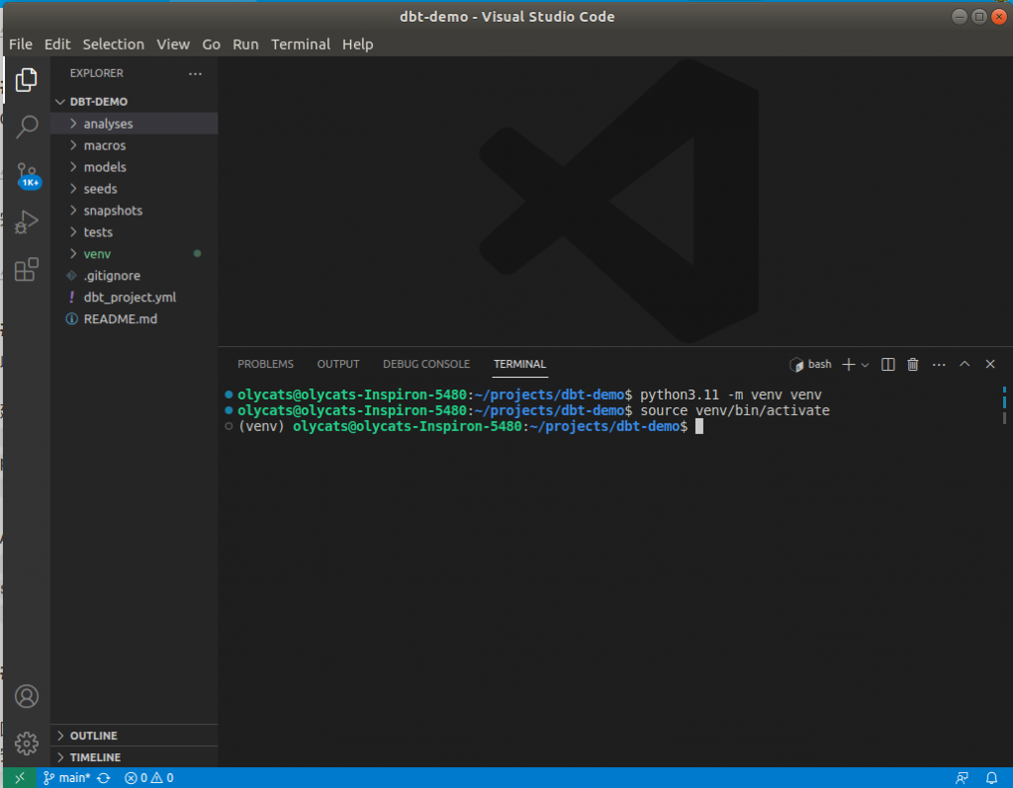
Task: Select the TERMINAL tab
Action: 520,364
